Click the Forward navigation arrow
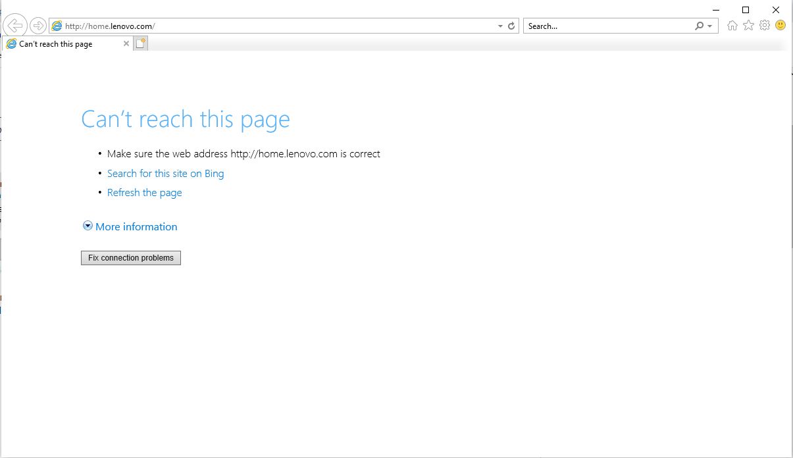Screen dimensions: 793x458 pos(38,26)
